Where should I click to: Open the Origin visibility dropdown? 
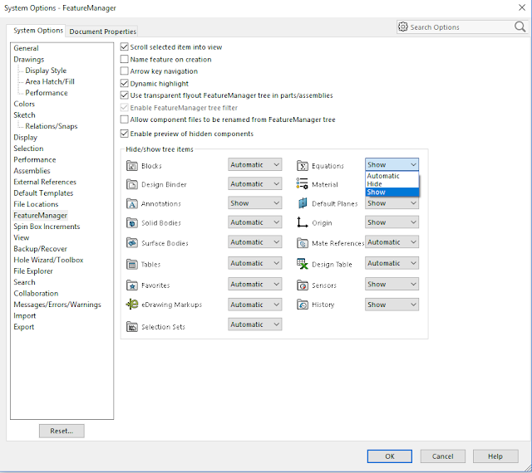pos(392,222)
